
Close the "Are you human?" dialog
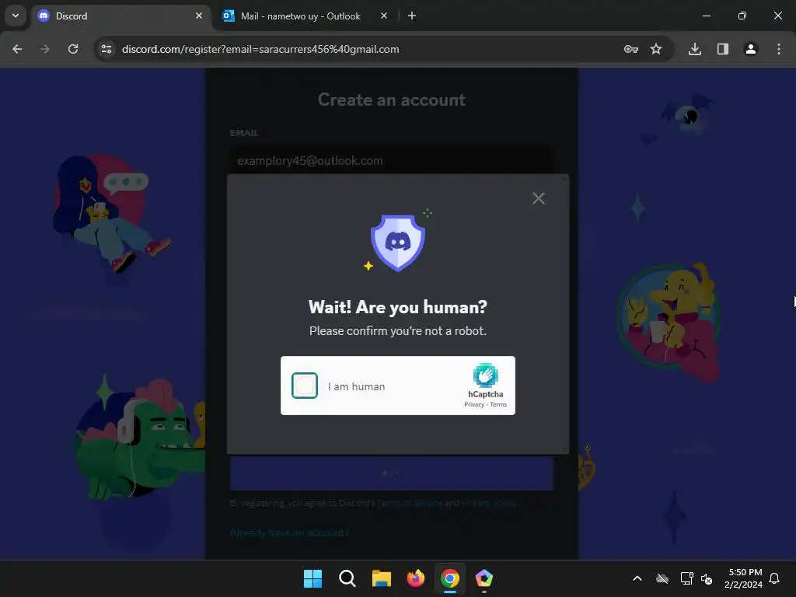point(539,198)
